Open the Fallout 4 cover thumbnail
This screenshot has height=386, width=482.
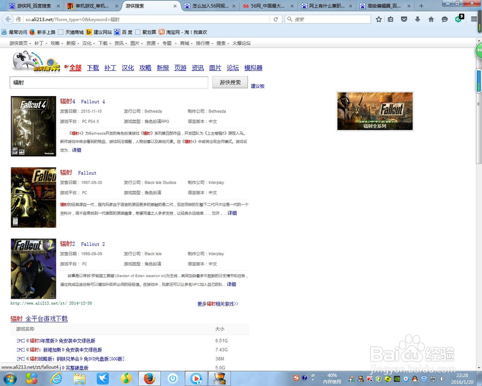click(34, 126)
